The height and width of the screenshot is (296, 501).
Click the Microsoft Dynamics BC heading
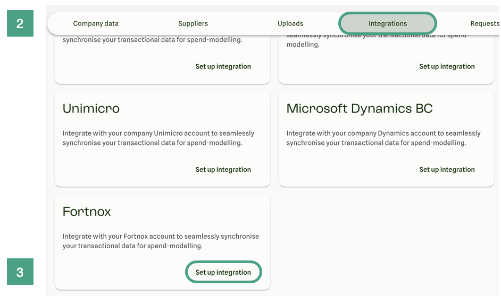(x=360, y=109)
